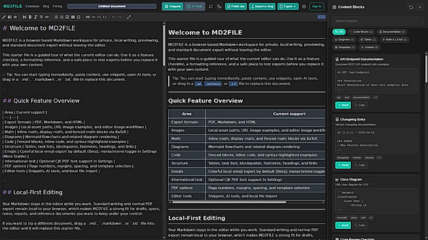
Task: Redo the last edit
Action: [120, 17]
